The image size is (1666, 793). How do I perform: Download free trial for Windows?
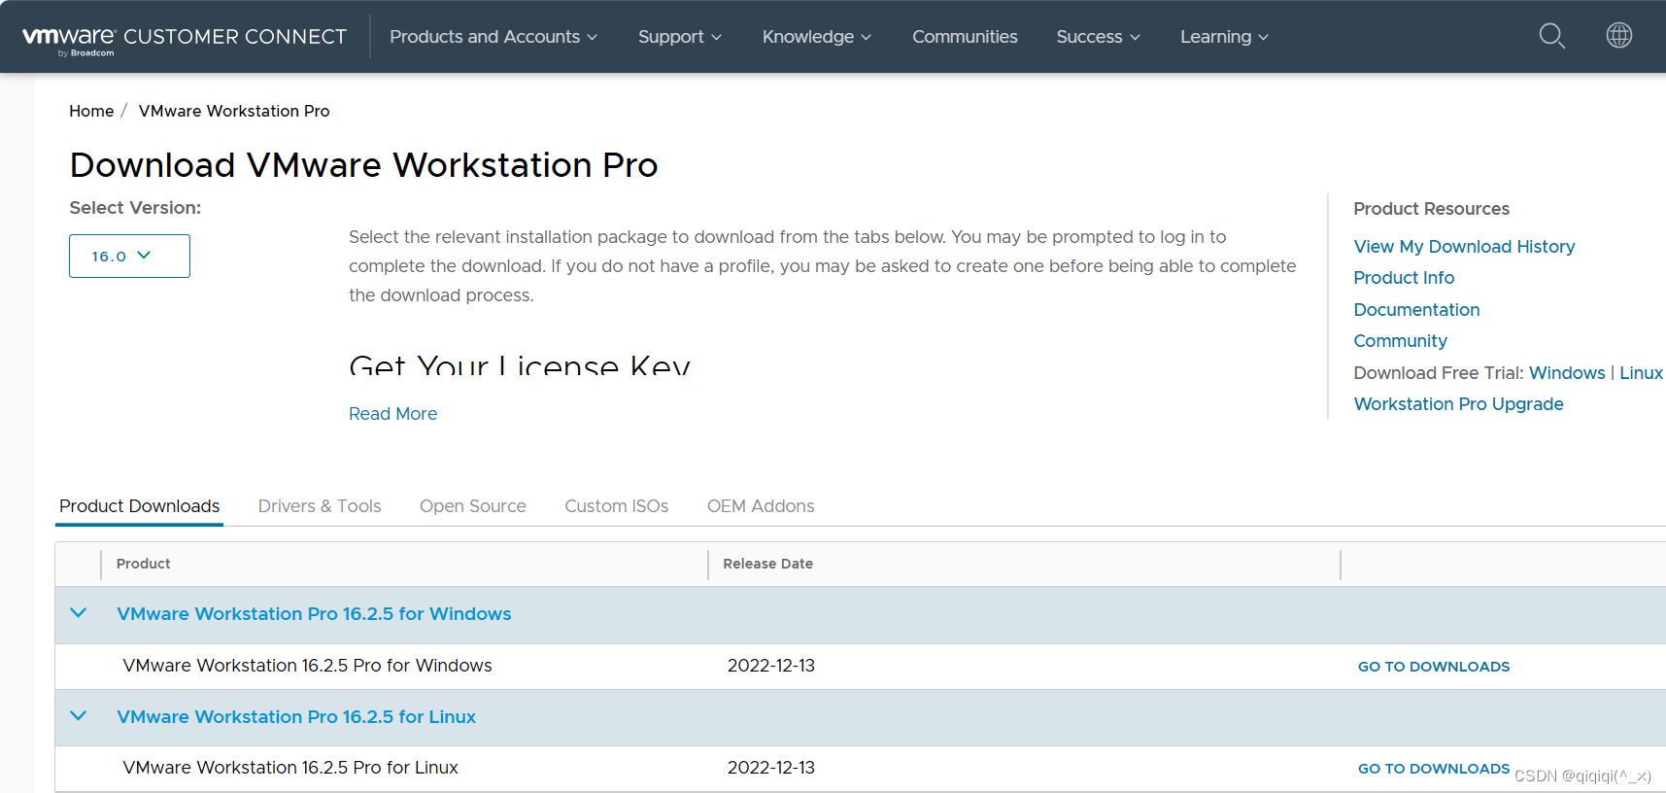pos(1567,373)
